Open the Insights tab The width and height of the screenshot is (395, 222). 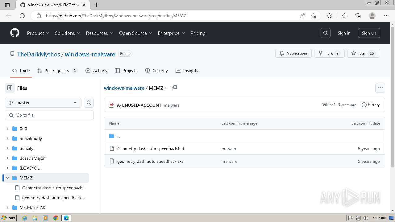187,71
